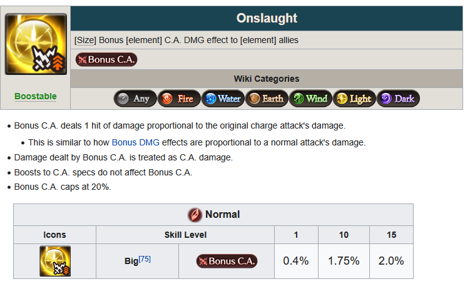Choose the Earth element category badge
The width and height of the screenshot is (475, 284).
[267, 99]
